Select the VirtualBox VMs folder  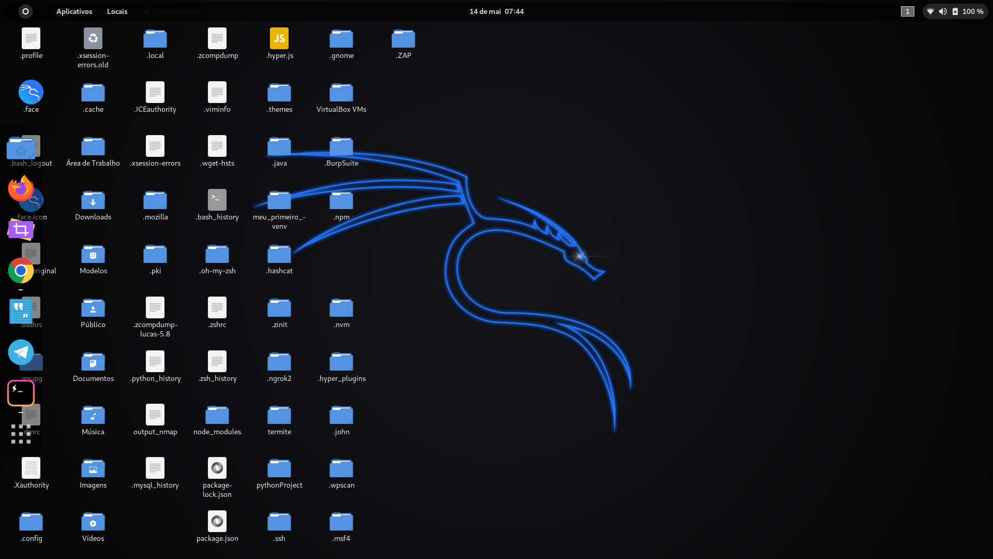pyautogui.click(x=341, y=92)
